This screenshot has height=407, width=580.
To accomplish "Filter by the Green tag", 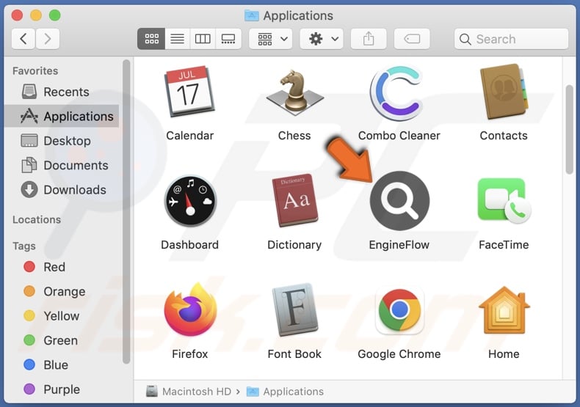I will pyautogui.click(x=62, y=340).
